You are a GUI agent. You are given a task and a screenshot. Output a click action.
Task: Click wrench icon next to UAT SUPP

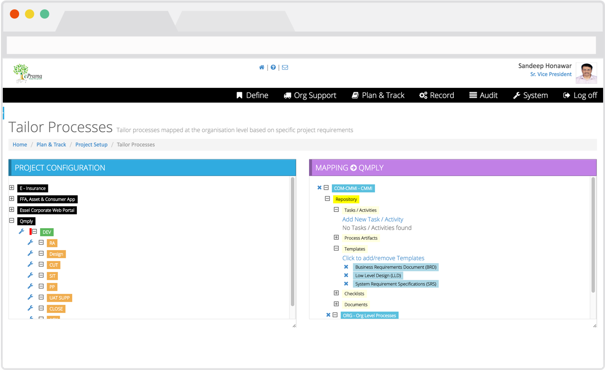click(x=30, y=297)
